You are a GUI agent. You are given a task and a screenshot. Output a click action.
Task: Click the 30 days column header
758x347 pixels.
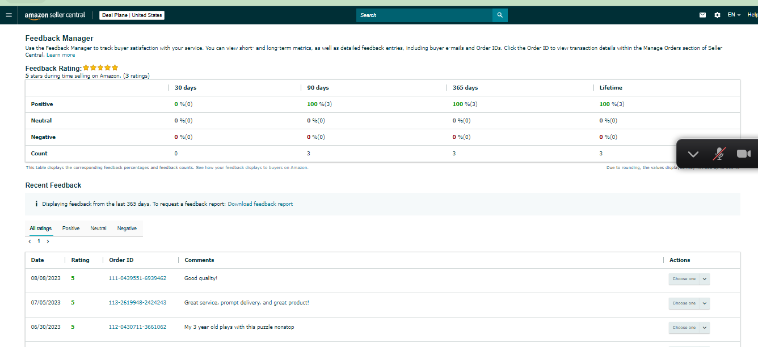186,88
